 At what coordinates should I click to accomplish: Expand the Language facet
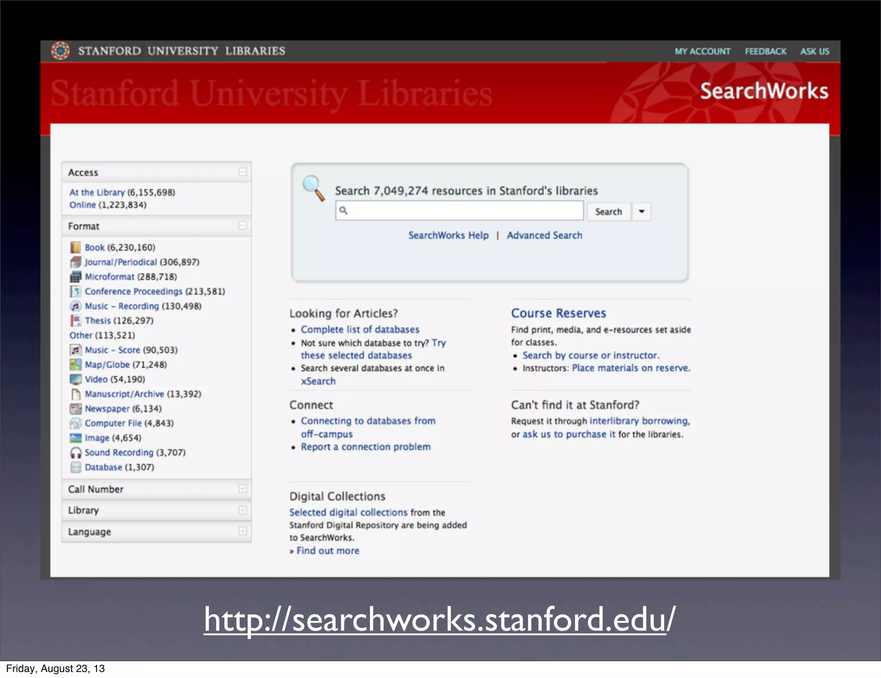[243, 531]
